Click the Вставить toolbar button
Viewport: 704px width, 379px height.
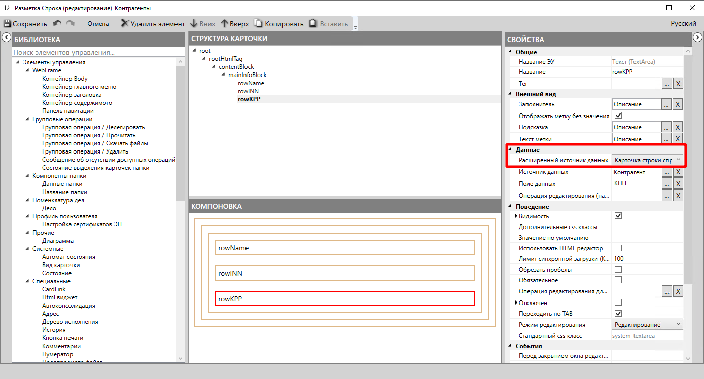(329, 24)
